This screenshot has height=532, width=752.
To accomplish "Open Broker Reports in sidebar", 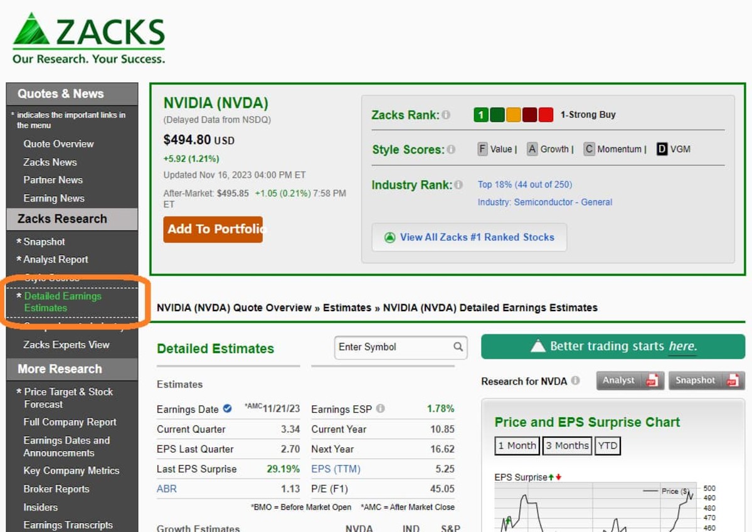I will (56, 489).
